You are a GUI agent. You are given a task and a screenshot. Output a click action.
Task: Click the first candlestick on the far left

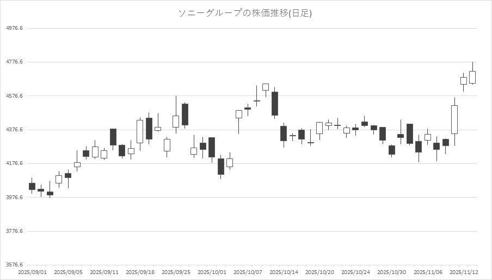[x=32, y=186]
